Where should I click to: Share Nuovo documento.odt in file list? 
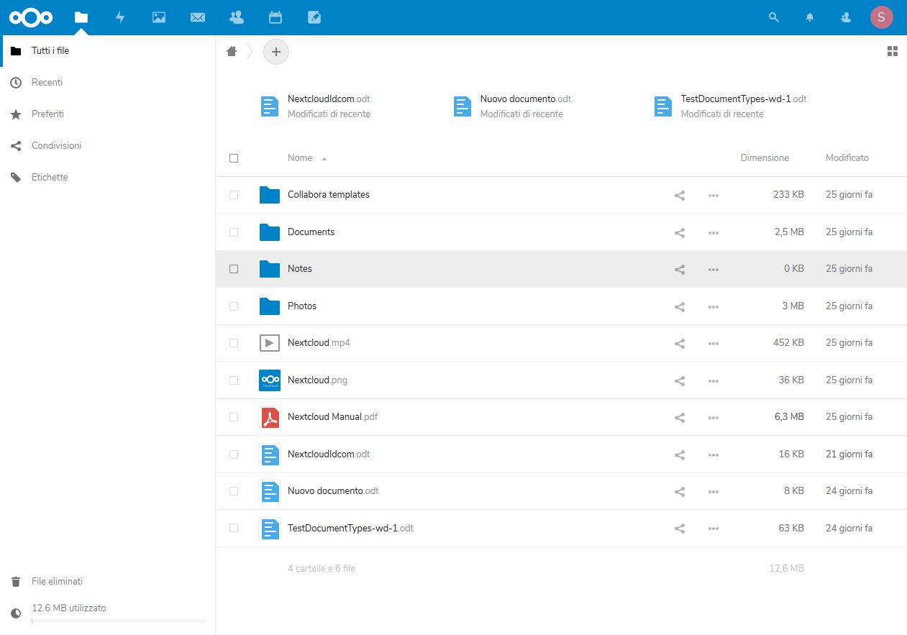point(680,491)
